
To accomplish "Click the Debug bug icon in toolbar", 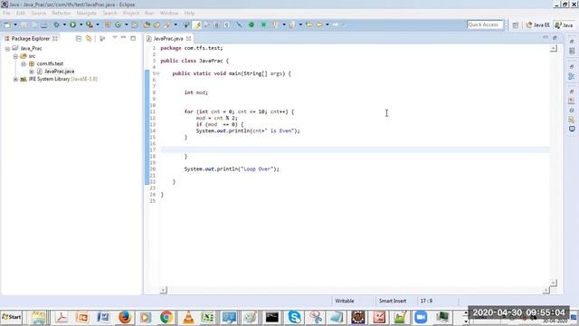I will tap(56, 24).
